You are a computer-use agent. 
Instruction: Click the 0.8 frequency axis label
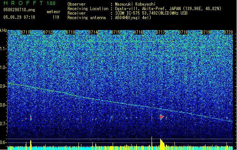[x=3, y=105]
